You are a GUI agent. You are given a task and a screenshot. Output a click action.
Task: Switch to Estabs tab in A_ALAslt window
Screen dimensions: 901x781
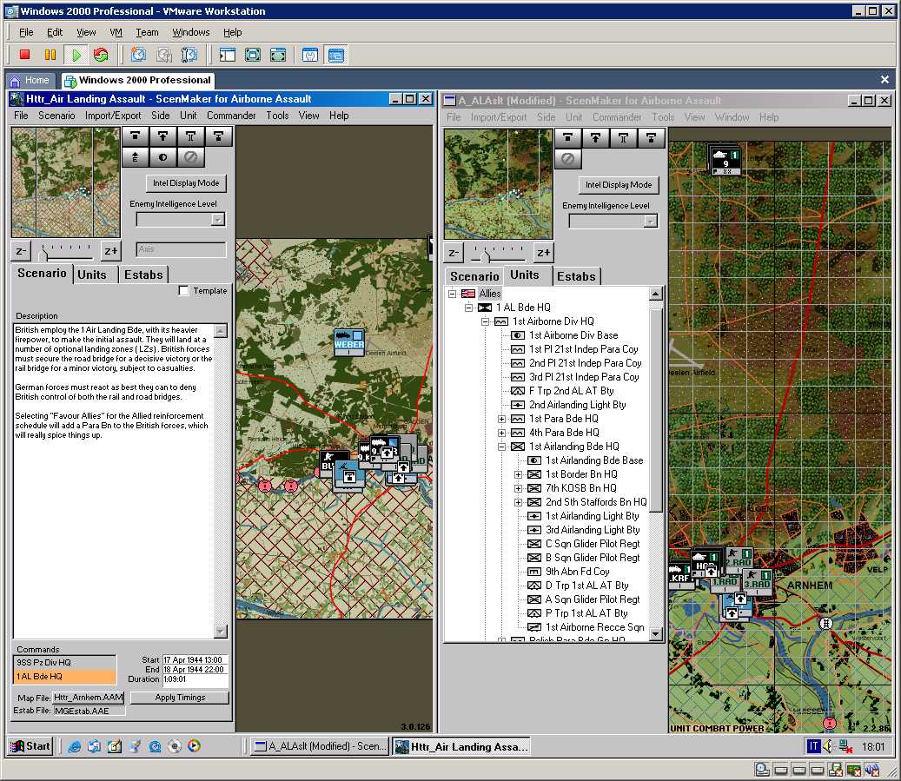tap(576, 276)
